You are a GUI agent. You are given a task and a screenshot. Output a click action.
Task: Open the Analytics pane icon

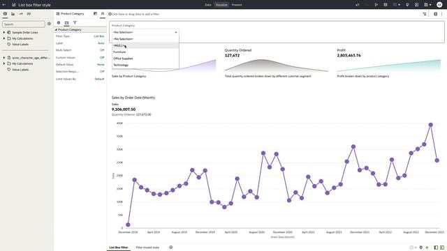(x=21, y=14)
